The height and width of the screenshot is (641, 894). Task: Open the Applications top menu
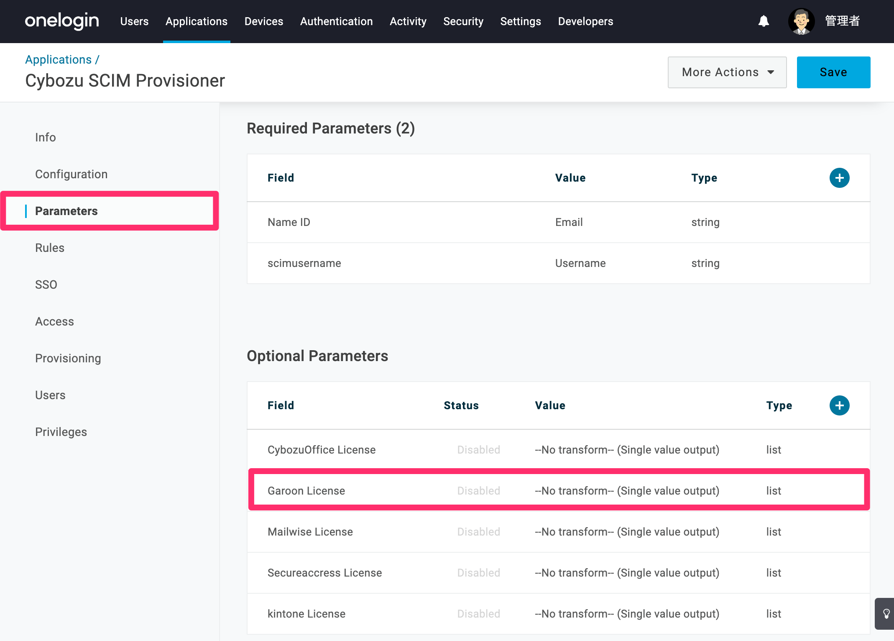[197, 21]
